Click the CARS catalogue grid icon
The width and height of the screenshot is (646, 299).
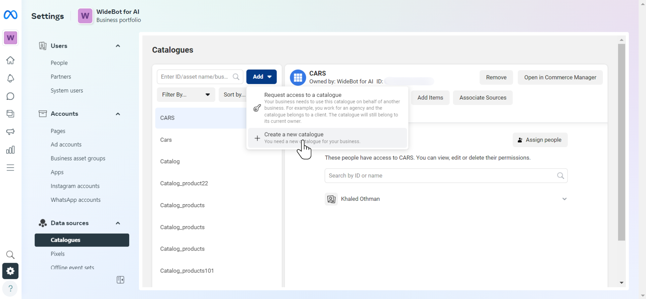click(x=298, y=77)
